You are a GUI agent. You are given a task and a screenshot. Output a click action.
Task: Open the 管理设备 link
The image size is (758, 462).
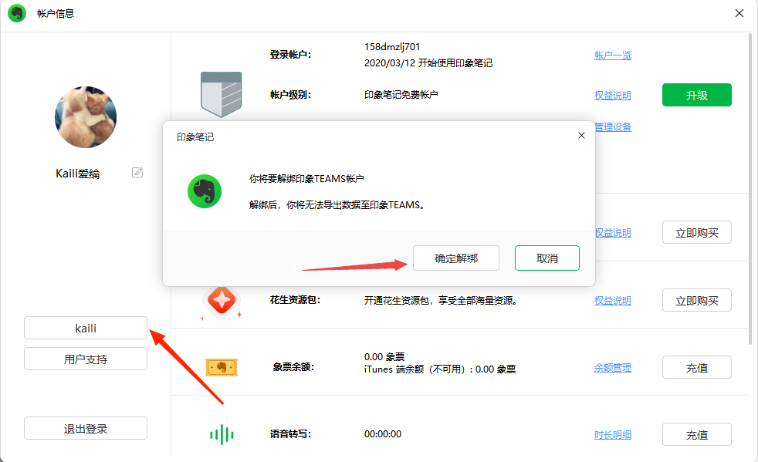point(613,127)
